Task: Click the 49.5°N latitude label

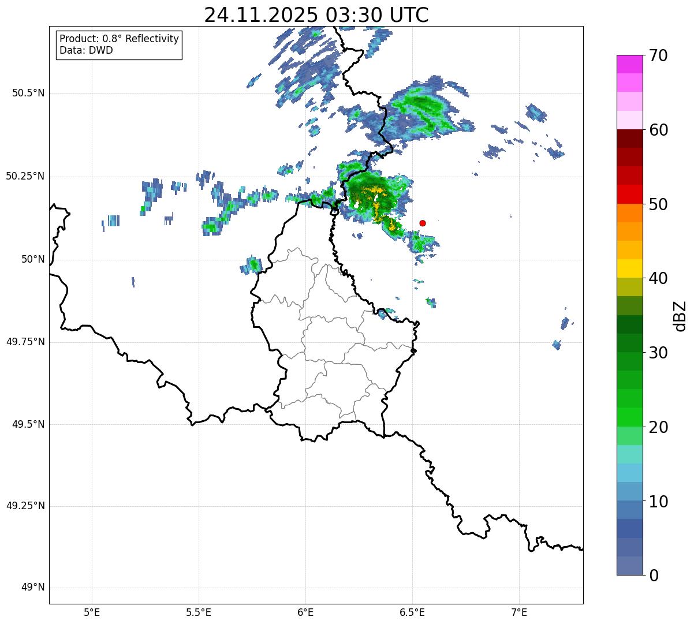Action: (28, 424)
